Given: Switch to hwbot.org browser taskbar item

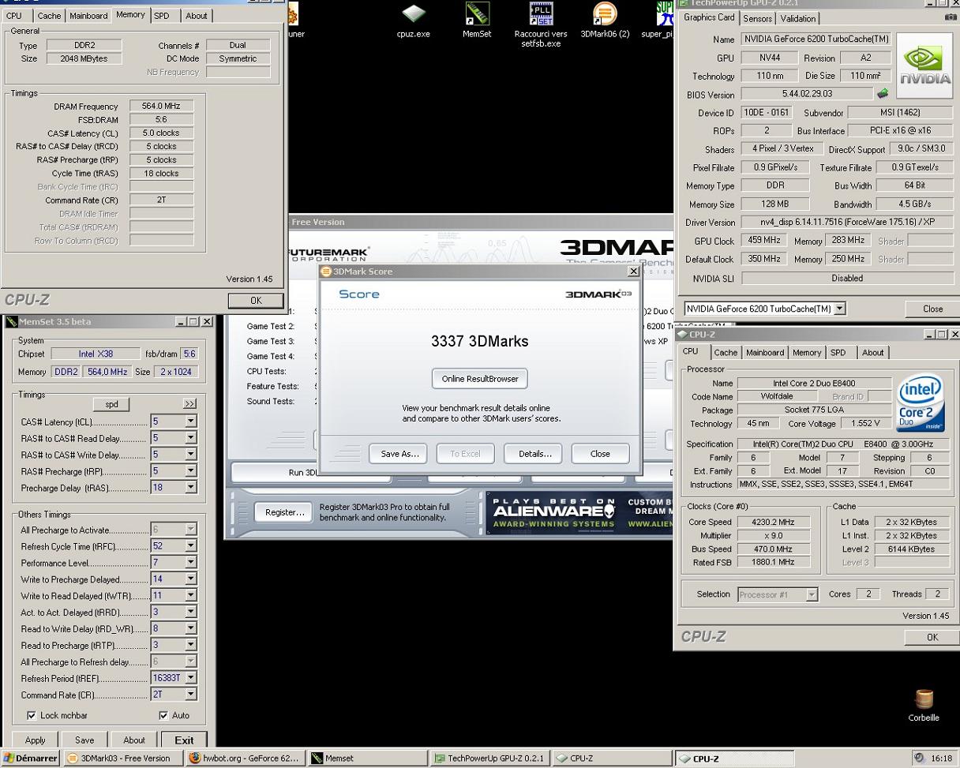Looking at the screenshot, I should pyautogui.click(x=245, y=759).
